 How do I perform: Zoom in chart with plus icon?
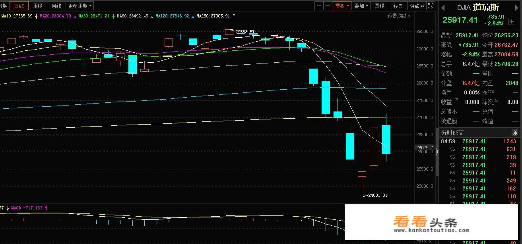319,6
